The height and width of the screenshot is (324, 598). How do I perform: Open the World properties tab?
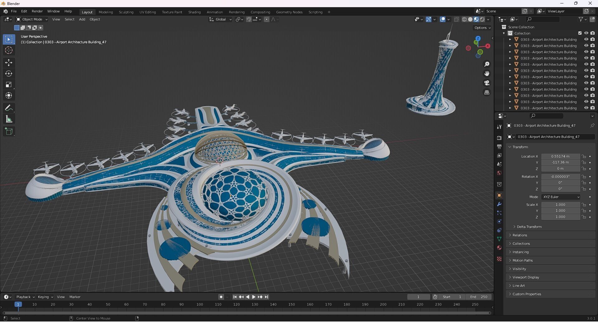pyautogui.click(x=499, y=173)
